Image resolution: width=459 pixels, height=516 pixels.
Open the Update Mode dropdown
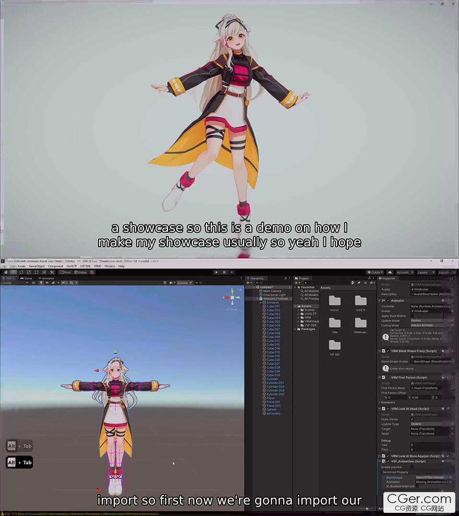432,320
